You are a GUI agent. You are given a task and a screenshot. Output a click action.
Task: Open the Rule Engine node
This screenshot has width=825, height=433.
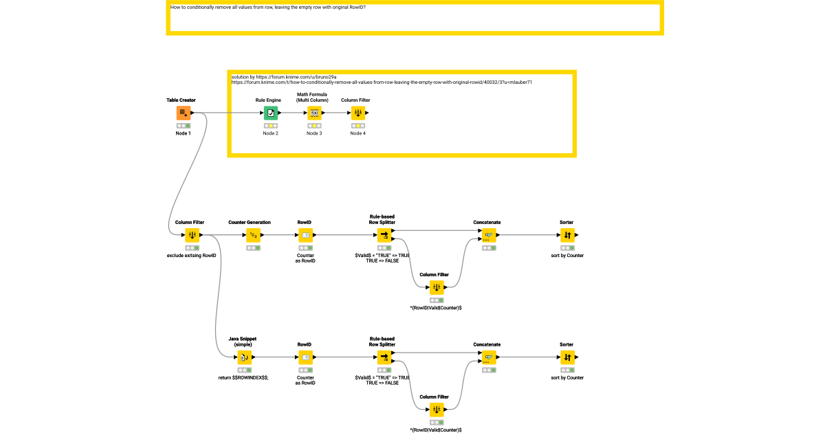[x=271, y=113]
